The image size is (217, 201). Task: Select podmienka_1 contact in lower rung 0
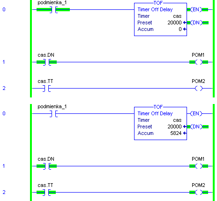[53, 114]
